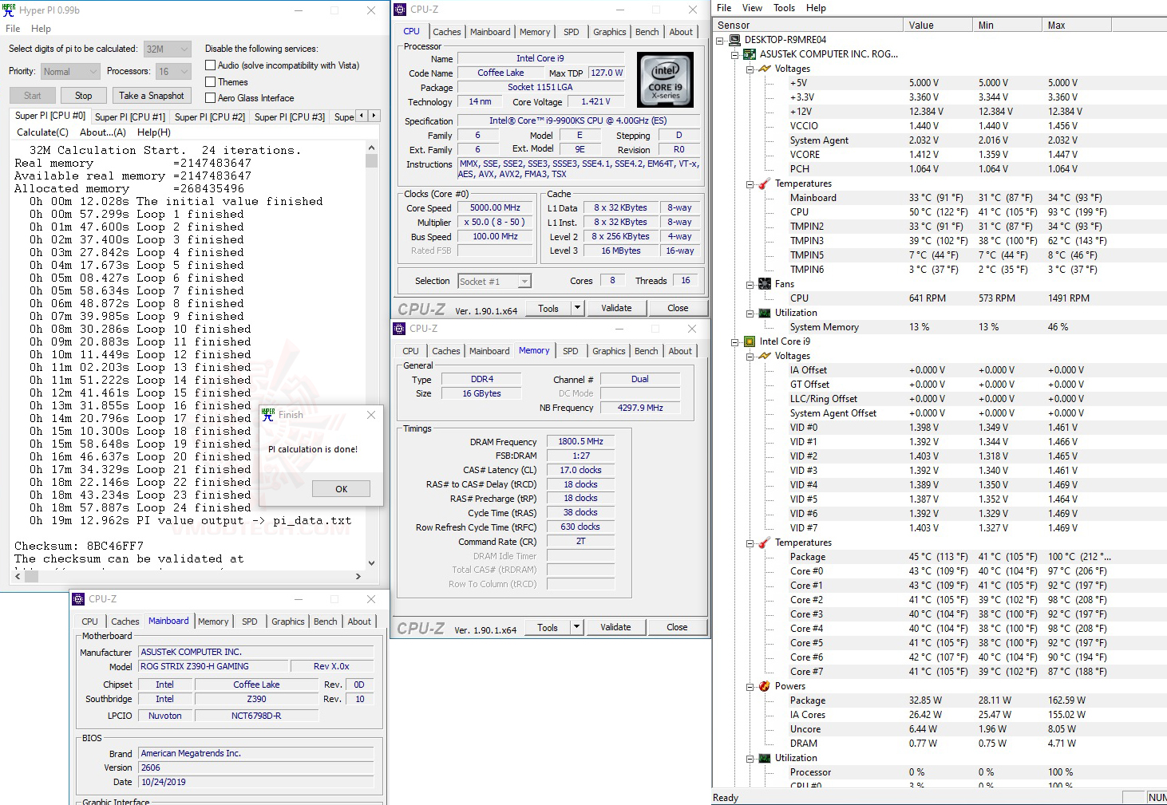The width and height of the screenshot is (1167, 805).
Task: Click OK in the Finish dialog
Action: point(342,489)
